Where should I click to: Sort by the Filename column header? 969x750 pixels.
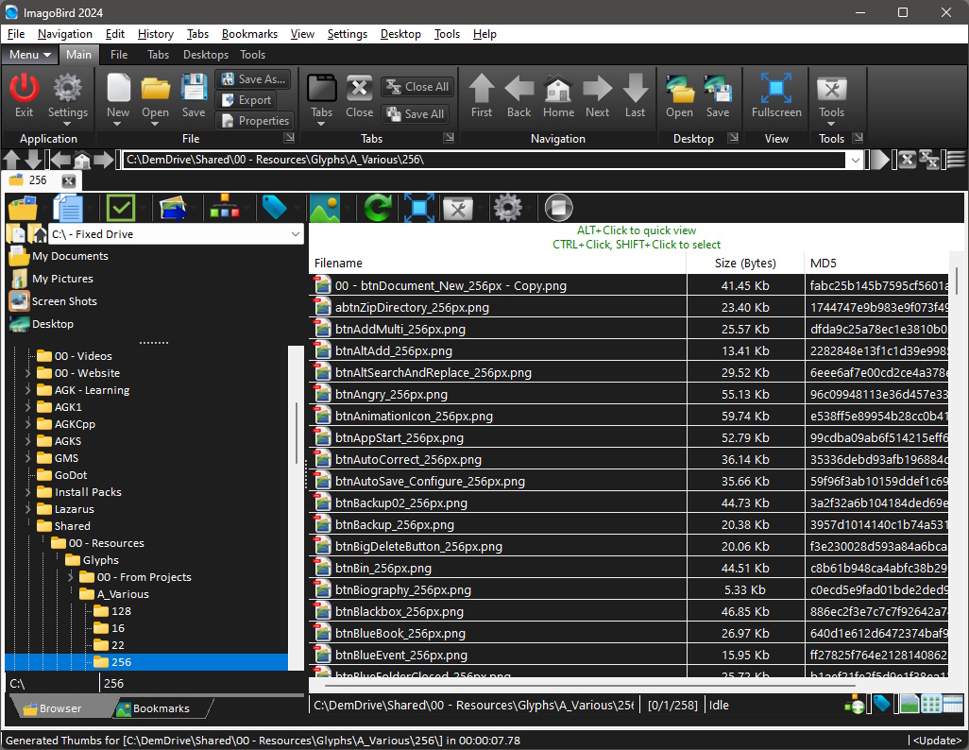coord(497,263)
